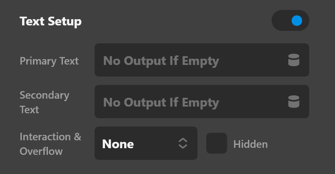Focus the Primary Text input field
The height and width of the screenshot is (174, 335).
pos(202,60)
